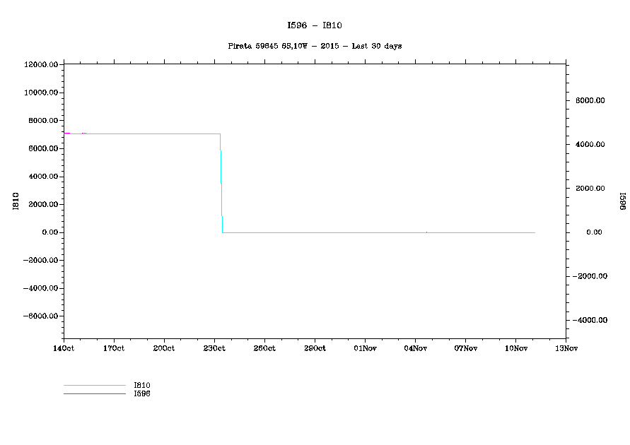This screenshot has width=630, height=445.
Task: Click the I596 legend line sample
Action: [94, 393]
